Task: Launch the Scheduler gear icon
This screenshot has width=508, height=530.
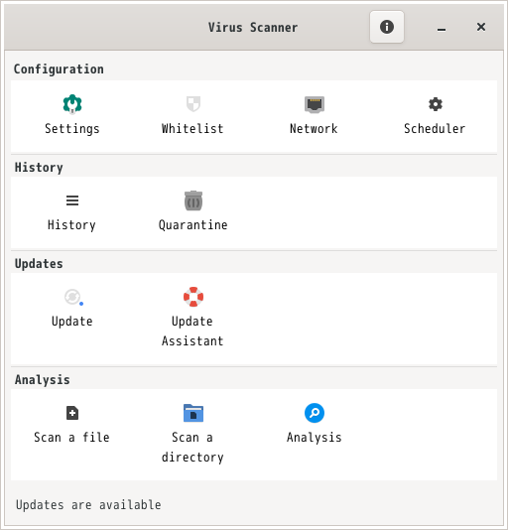Action: tap(436, 104)
